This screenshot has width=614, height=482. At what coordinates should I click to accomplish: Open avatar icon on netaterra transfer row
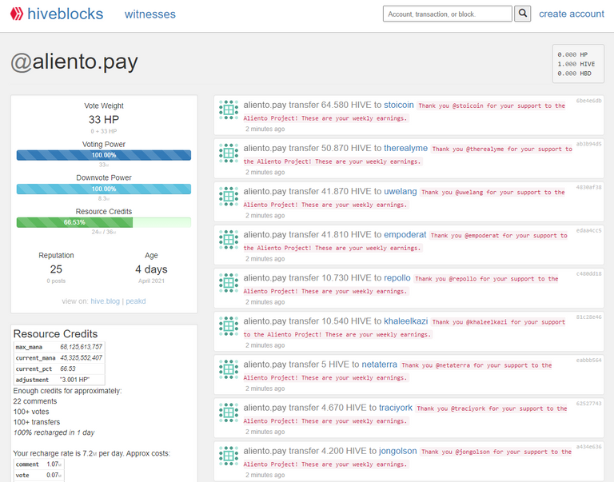point(229,369)
